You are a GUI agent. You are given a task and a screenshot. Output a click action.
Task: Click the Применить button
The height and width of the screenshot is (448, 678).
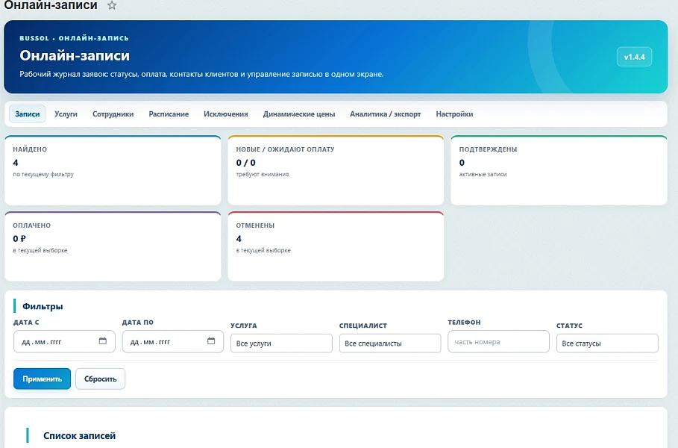tap(42, 379)
